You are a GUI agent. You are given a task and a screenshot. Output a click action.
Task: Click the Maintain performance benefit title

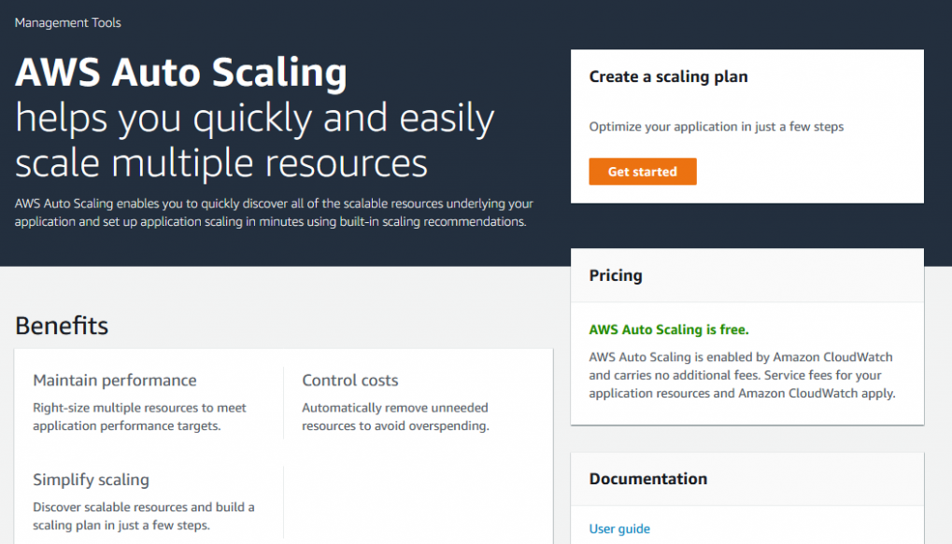pos(115,381)
